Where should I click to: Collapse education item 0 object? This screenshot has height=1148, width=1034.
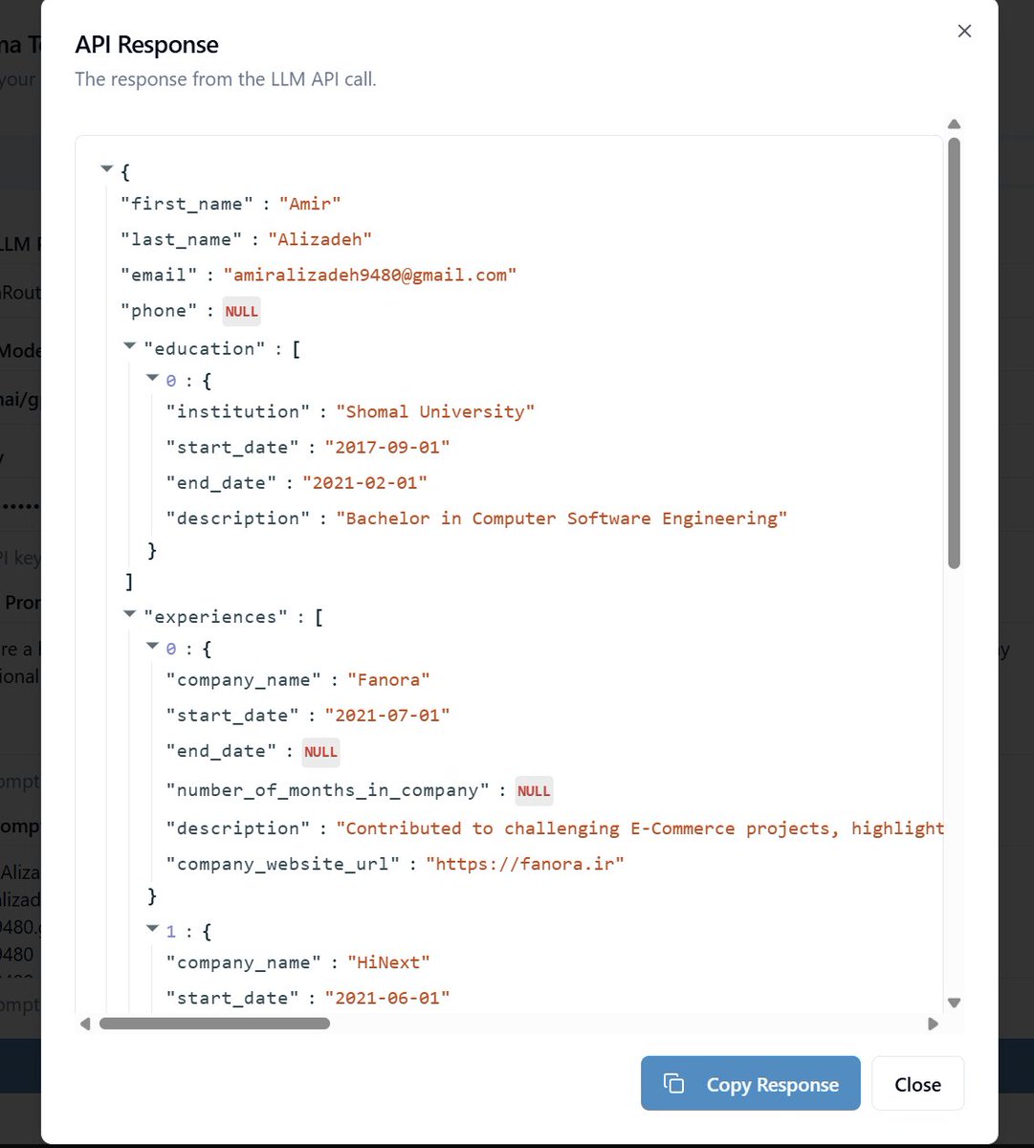click(152, 379)
